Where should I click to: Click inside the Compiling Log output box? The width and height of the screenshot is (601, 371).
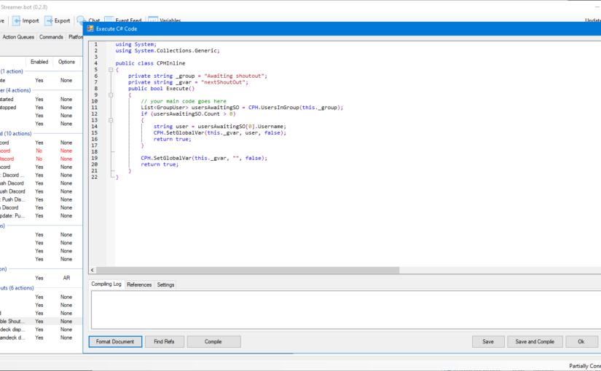click(346, 310)
